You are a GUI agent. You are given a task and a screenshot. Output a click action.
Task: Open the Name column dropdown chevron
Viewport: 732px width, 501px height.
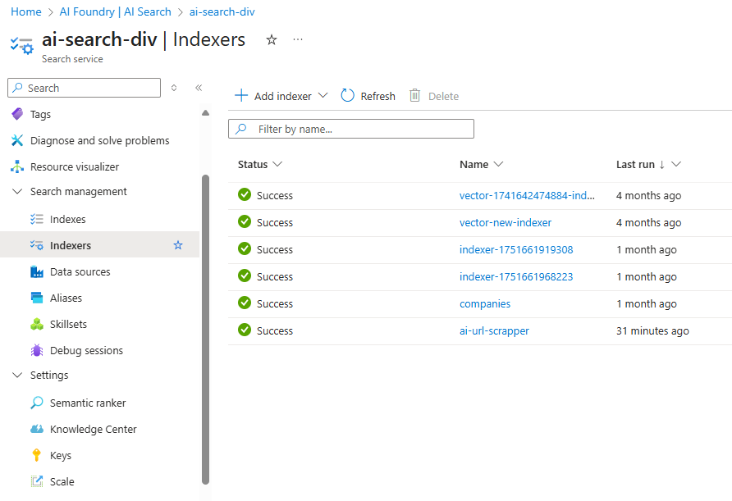pos(499,164)
